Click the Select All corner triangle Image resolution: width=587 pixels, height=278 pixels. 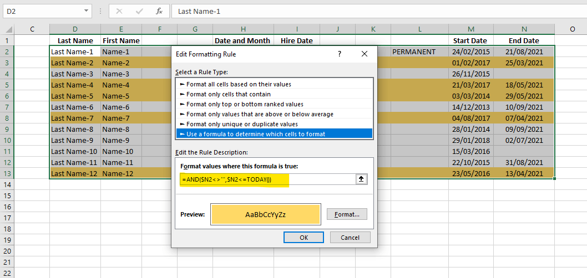click(x=9, y=29)
